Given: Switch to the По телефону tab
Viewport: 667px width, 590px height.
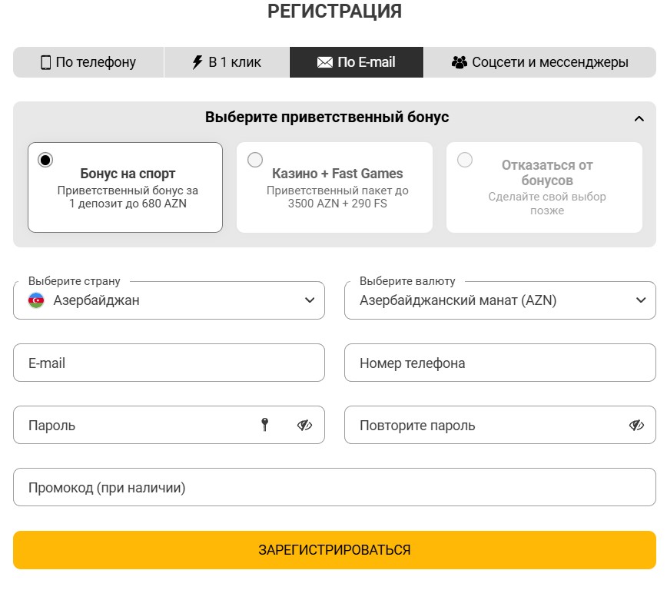Looking at the screenshot, I should coord(88,63).
